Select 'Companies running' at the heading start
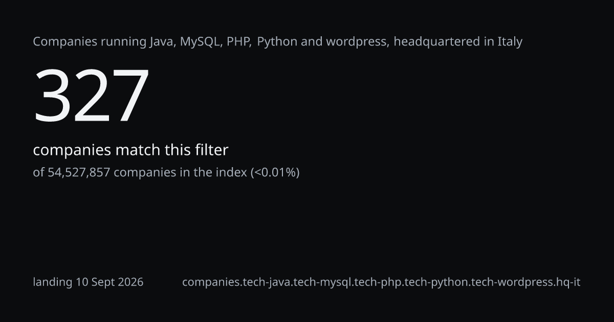 coord(90,42)
